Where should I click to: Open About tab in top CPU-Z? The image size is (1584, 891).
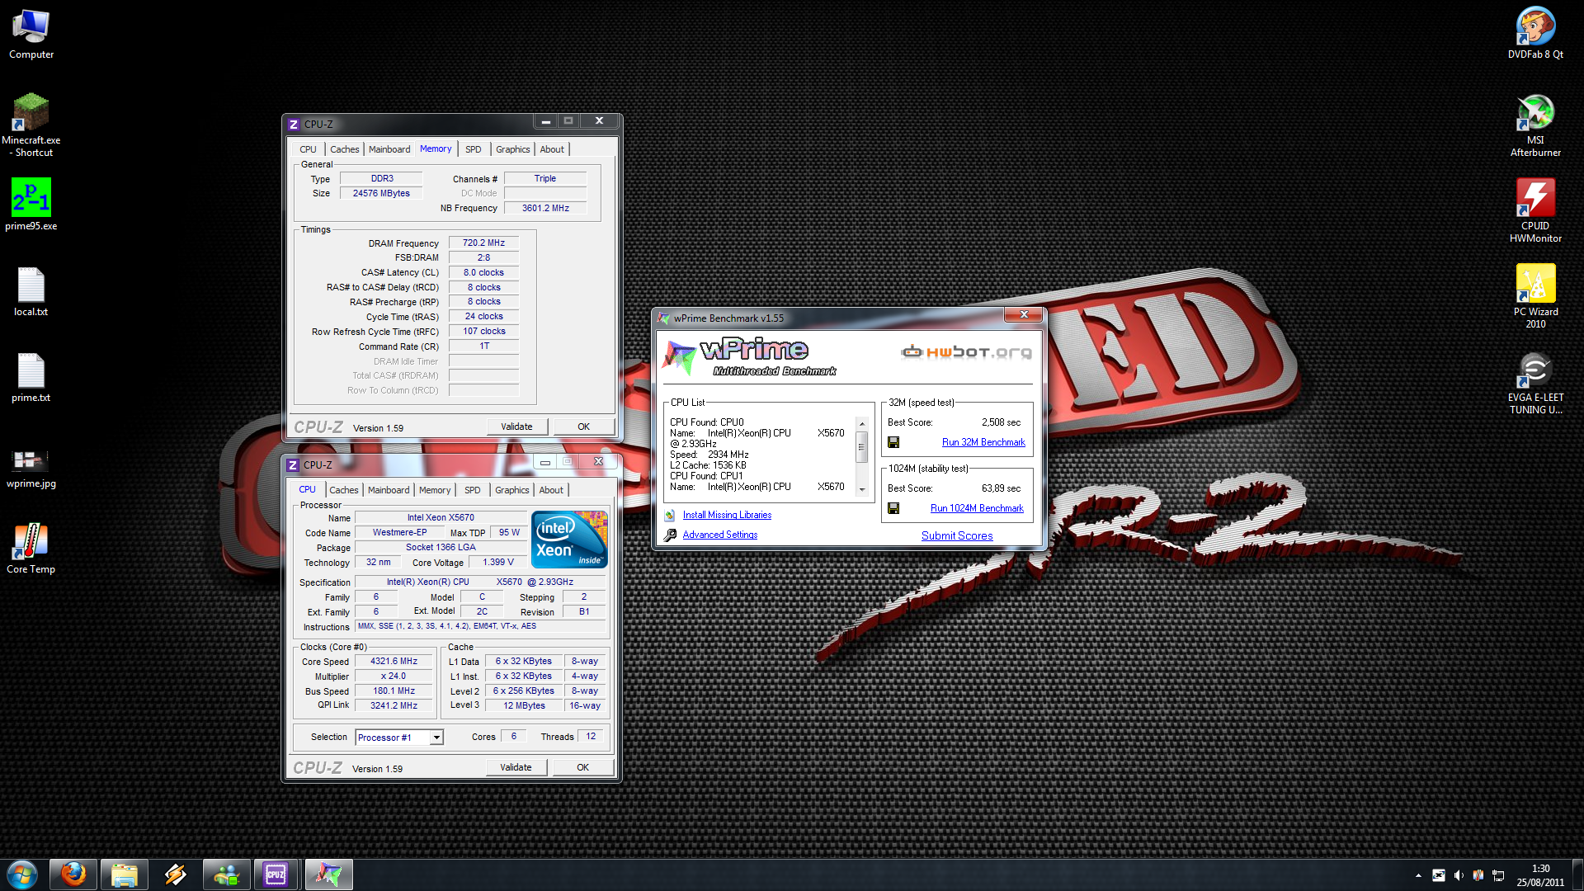pos(552,149)
